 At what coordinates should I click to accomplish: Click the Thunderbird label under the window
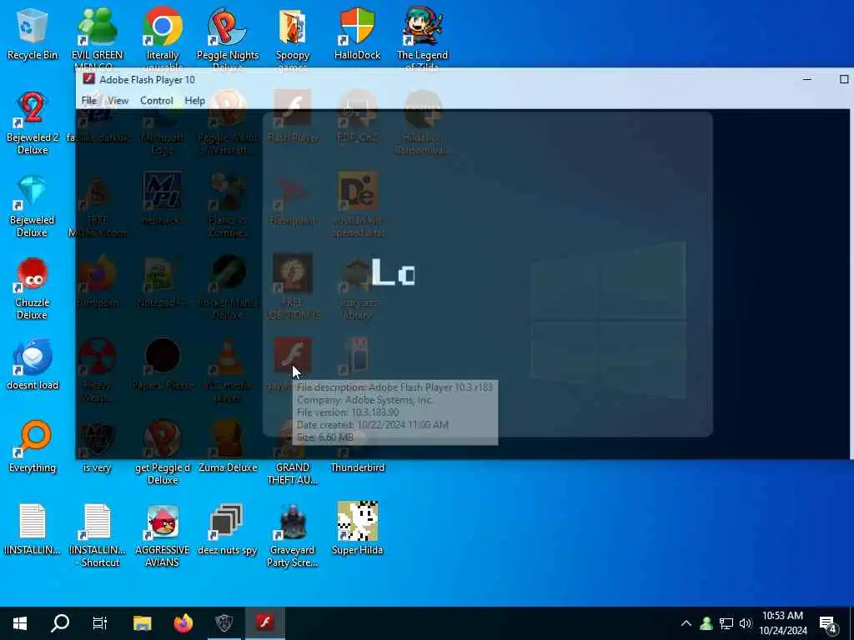click(x=357, y=467)
